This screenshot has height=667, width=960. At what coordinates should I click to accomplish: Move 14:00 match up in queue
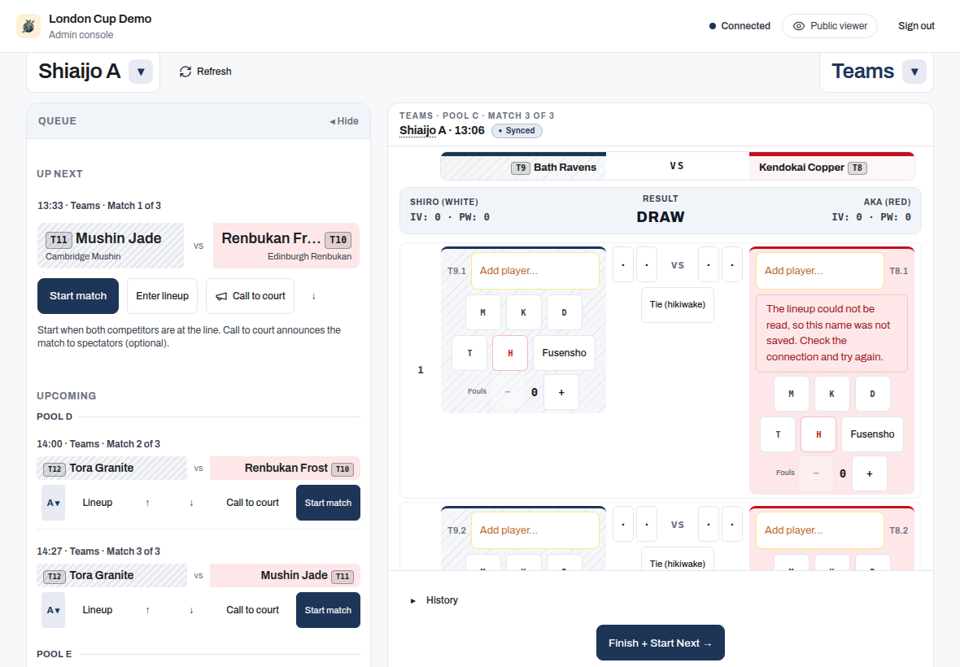[x=147, y=503]
